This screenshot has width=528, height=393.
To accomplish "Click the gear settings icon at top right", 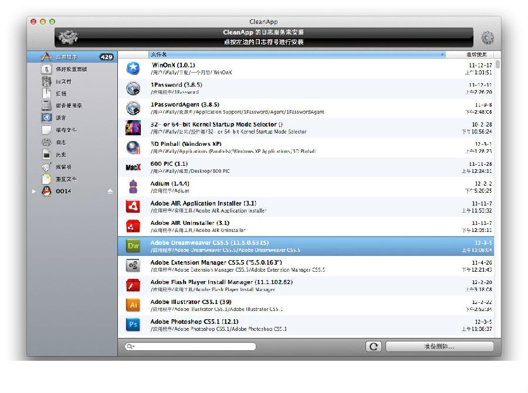I will coord(487,38).
